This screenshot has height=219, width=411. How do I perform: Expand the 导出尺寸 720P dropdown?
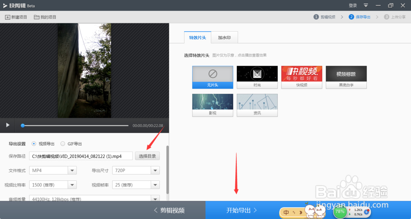[155, 170]
